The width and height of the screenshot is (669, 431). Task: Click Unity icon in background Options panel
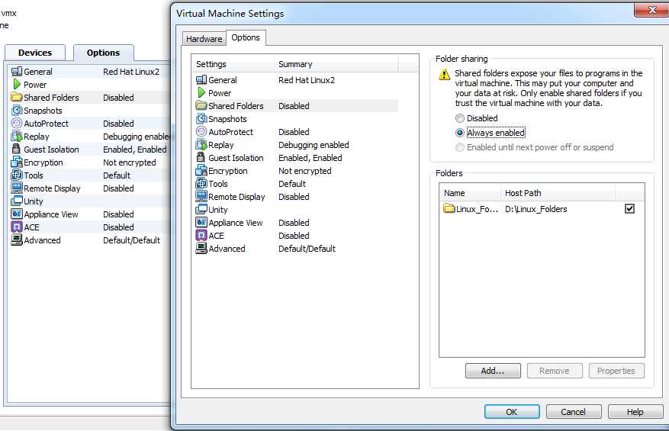pos(17,201)
